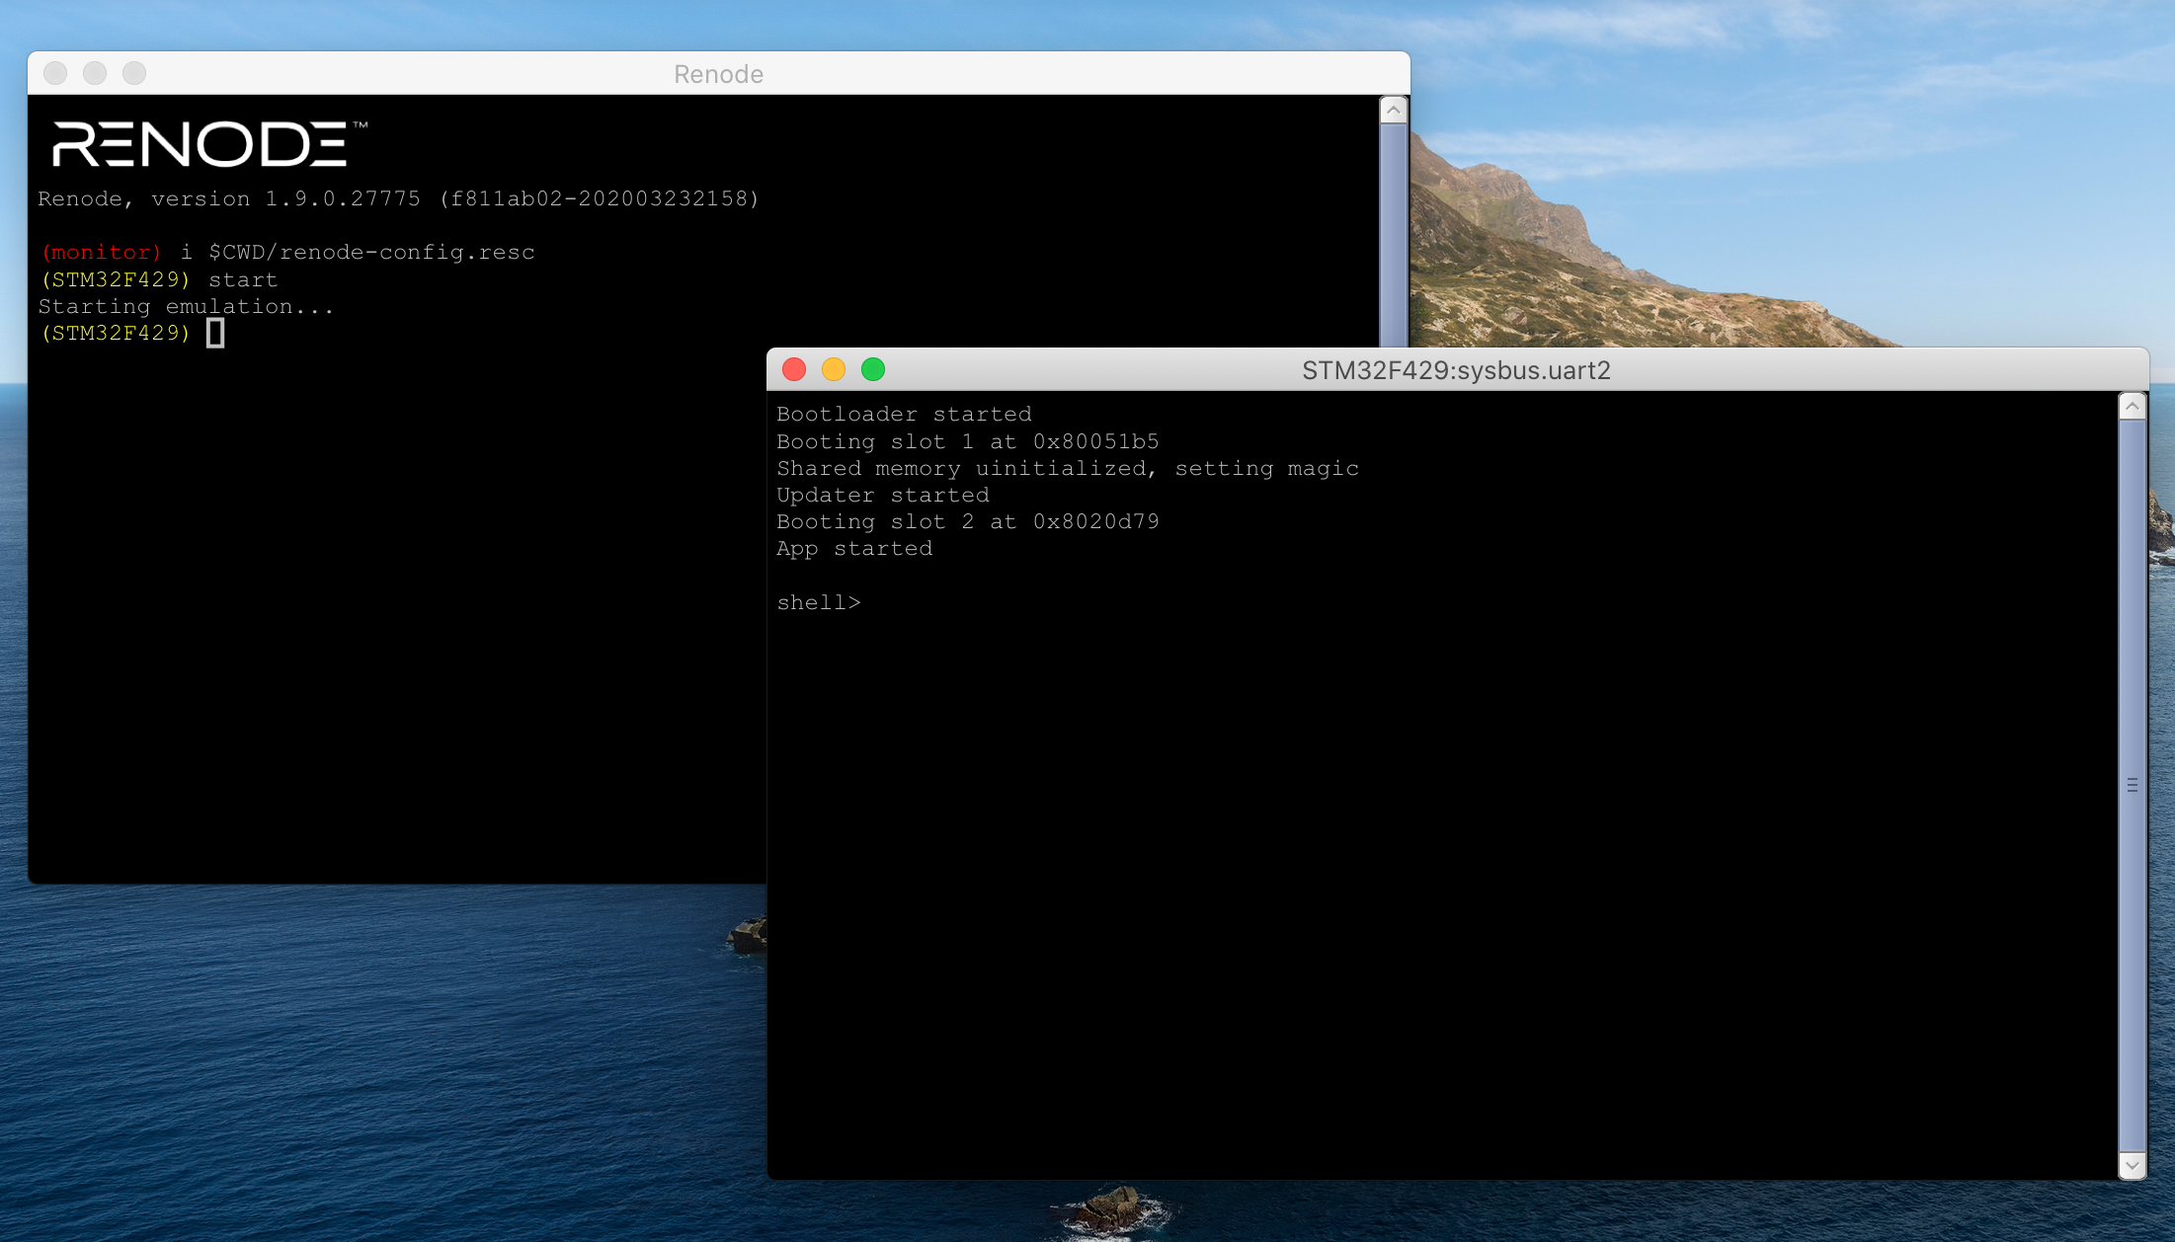The height and width of the screenshot is (1242, 2175).
Task: Click rightmost gray button on Renode window
Action: click(134, 73)
